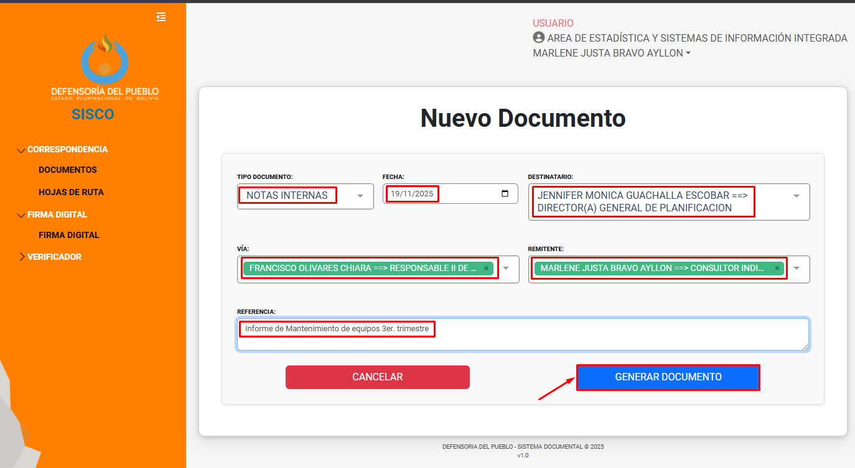
Task: Open the Tipo Documento dropdown
Action: point(360,196)
